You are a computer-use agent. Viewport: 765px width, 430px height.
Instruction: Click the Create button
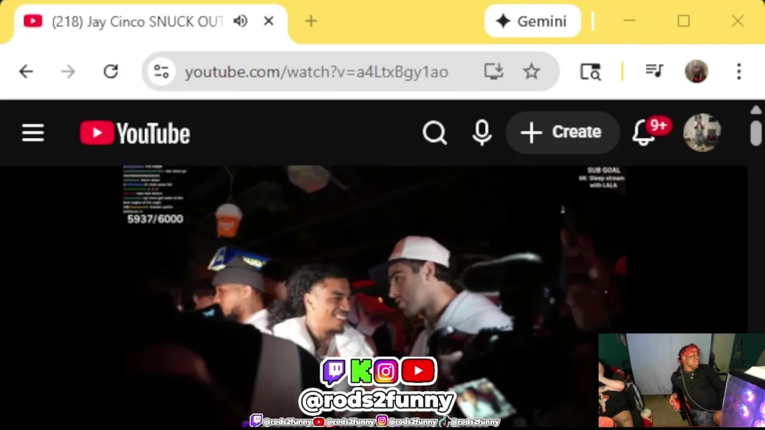[562, 133]
